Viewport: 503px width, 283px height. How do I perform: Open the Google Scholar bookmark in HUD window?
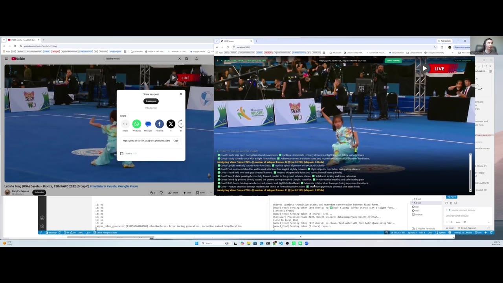pos(396,52)
